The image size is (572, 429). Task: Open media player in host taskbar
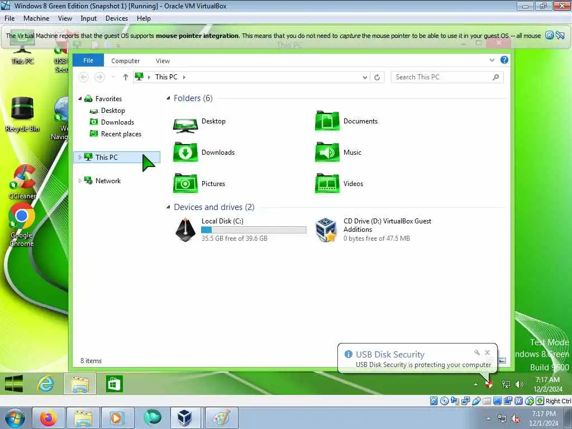pyautogui.click(x=117, y=418)
